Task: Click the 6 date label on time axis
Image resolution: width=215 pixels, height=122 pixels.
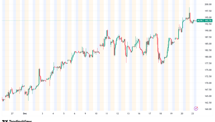Action: coord(75,113)
